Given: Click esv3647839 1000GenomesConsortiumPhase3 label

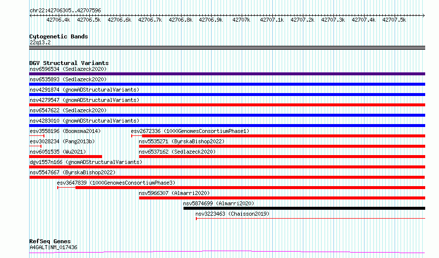Looking at the screenshot, I should 116,183.
